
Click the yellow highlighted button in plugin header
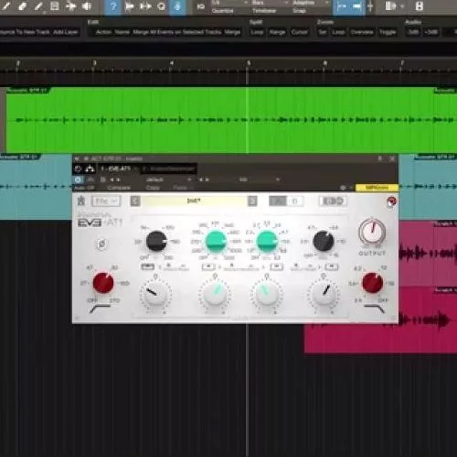coord(377,188)
